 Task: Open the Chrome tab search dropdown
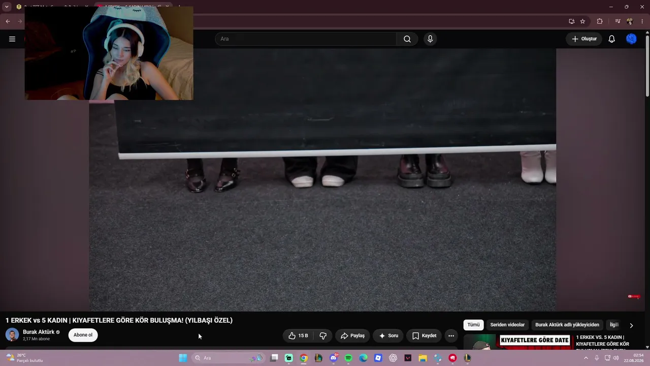coord(7,7)
